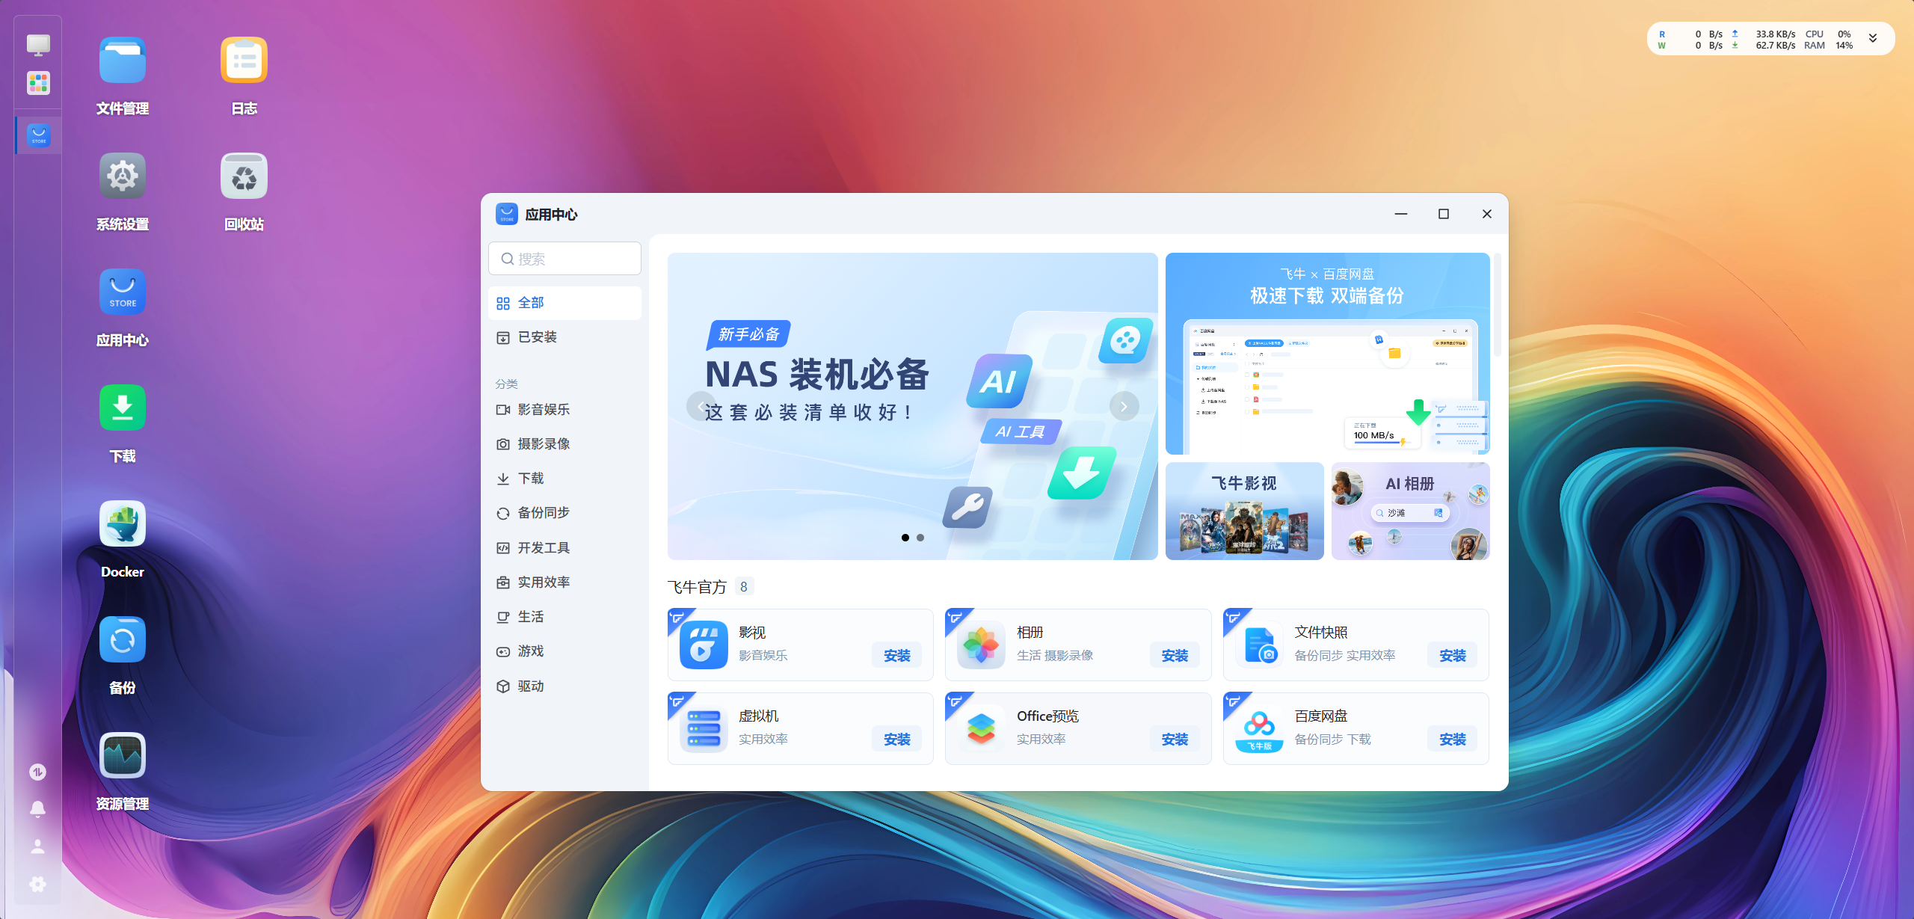Open the 系统设置 desktop icon
Screen dimensions: 1914x919
point(123,176)
